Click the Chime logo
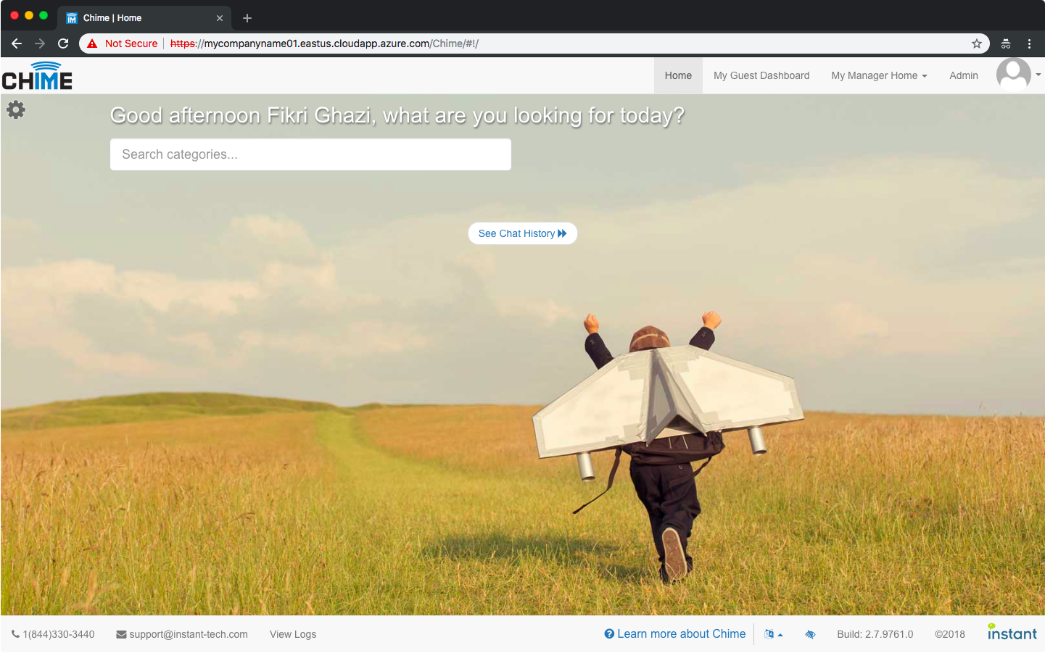Viewport: 1045px width, 653px height. coord(37,75)
